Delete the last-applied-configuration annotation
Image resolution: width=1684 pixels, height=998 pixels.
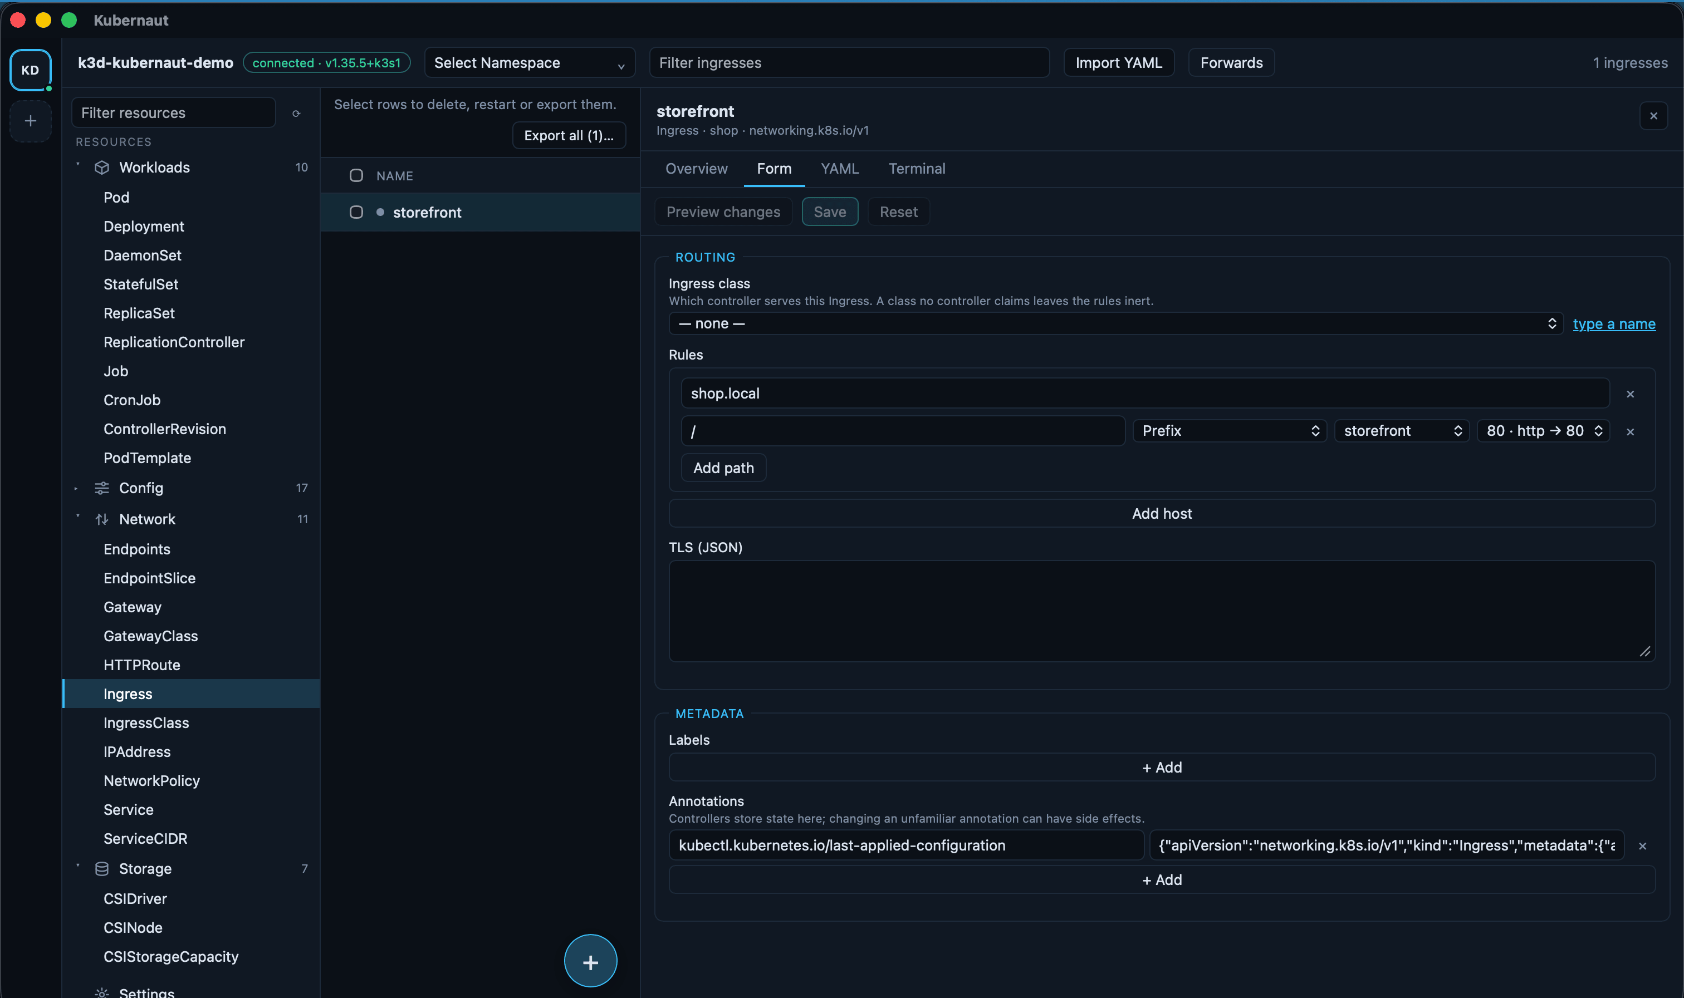[x=1642, y=846]
